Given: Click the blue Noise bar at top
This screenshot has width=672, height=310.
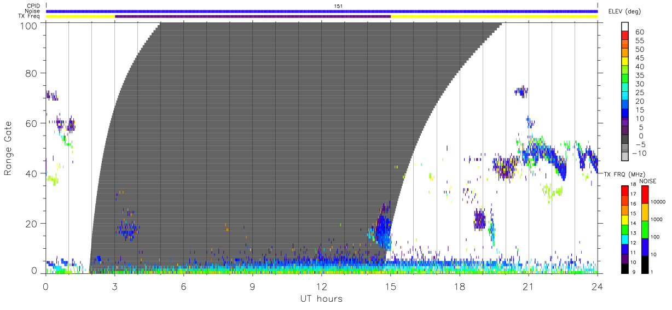Looking at the screenshot, I should [322, 11].
